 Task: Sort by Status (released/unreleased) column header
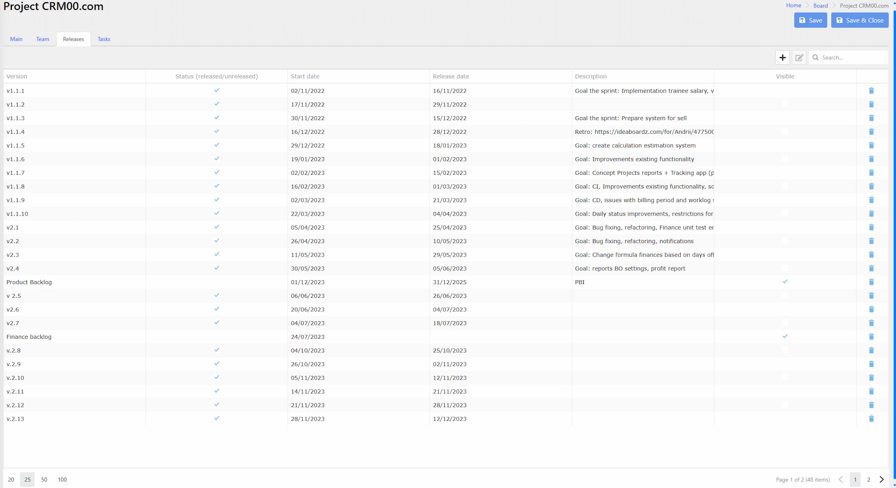(217, 76)
